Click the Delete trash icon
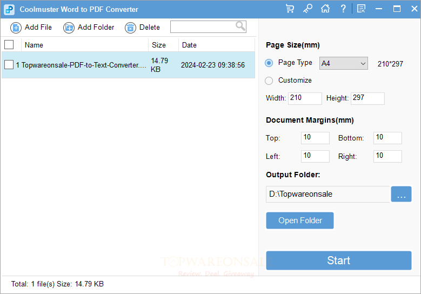The width and height of the screenshot is (421, 294). coord(130,28)
